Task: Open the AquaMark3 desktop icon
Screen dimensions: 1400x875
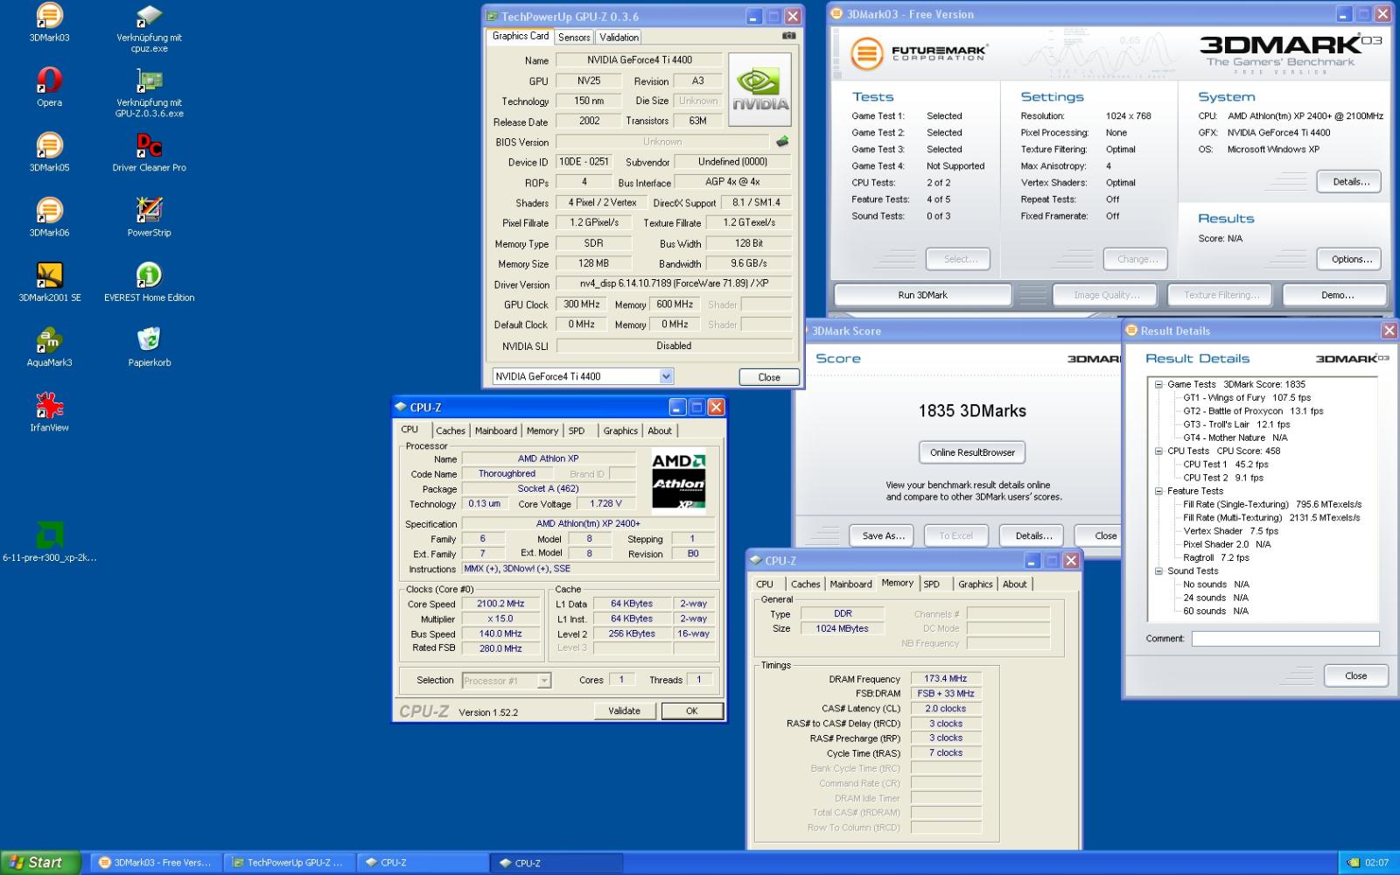Action: [x=49, y=346]
